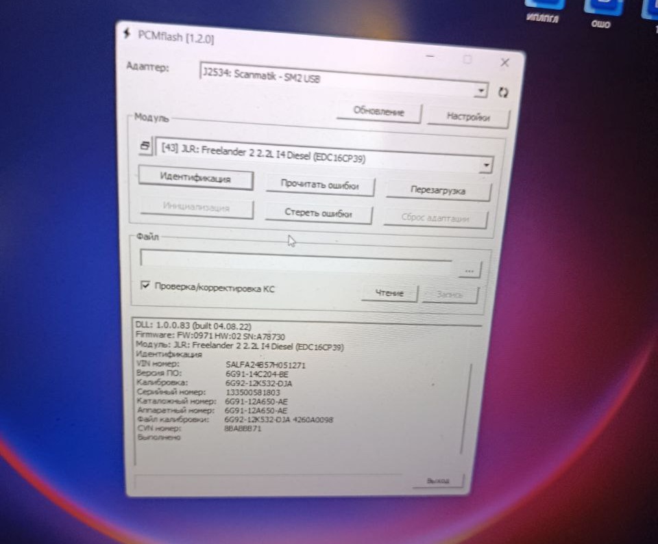Click the Выход exit button
The width and height of the screenshot is (658, 544).
(438, 481)
